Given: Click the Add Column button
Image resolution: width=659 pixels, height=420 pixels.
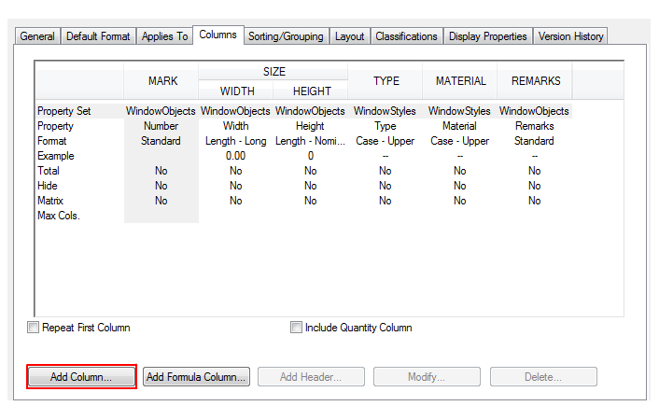Looking at the screenshot, I should [81, 377].
